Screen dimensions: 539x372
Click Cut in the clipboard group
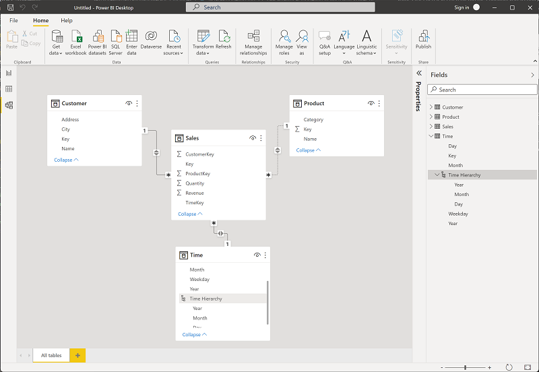(x=30, y=33)
